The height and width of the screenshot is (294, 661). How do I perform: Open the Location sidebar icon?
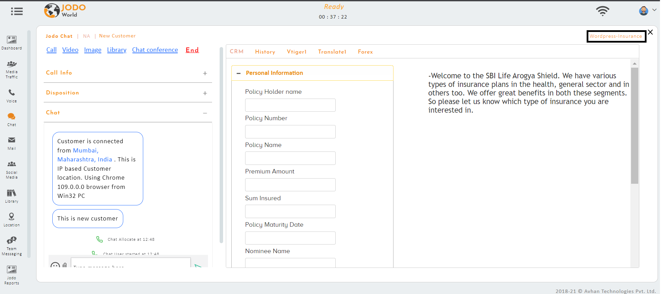12,220
